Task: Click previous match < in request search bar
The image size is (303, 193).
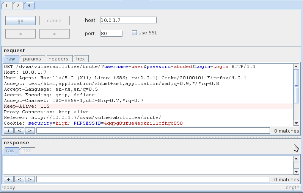Action: (19, 131)
